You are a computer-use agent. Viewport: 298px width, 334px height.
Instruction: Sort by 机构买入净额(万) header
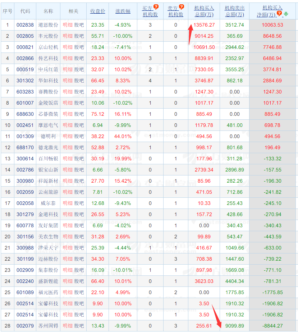(270, 11)
